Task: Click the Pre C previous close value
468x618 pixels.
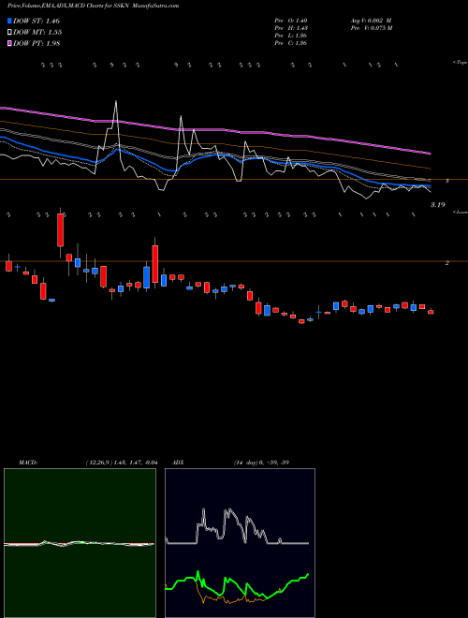Action: click(x=291, y=43)
